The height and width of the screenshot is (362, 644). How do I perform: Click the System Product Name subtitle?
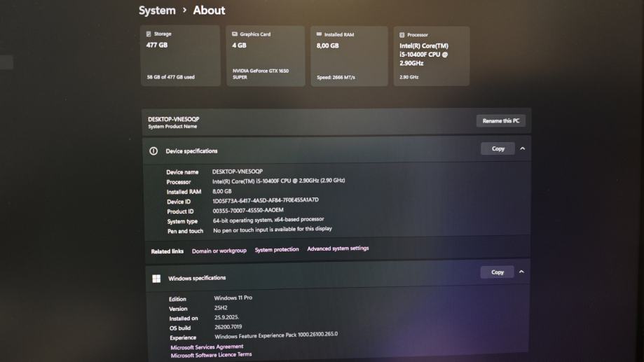tap(172, 127)
